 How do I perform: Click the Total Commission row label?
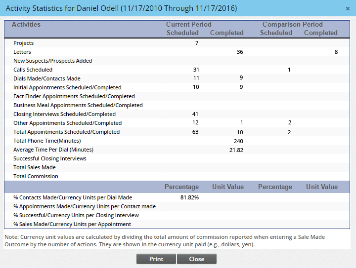tap(36, 177)
